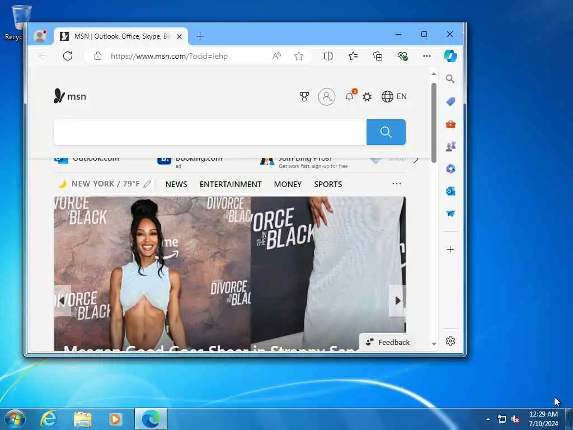Refresh the current page

68,56
